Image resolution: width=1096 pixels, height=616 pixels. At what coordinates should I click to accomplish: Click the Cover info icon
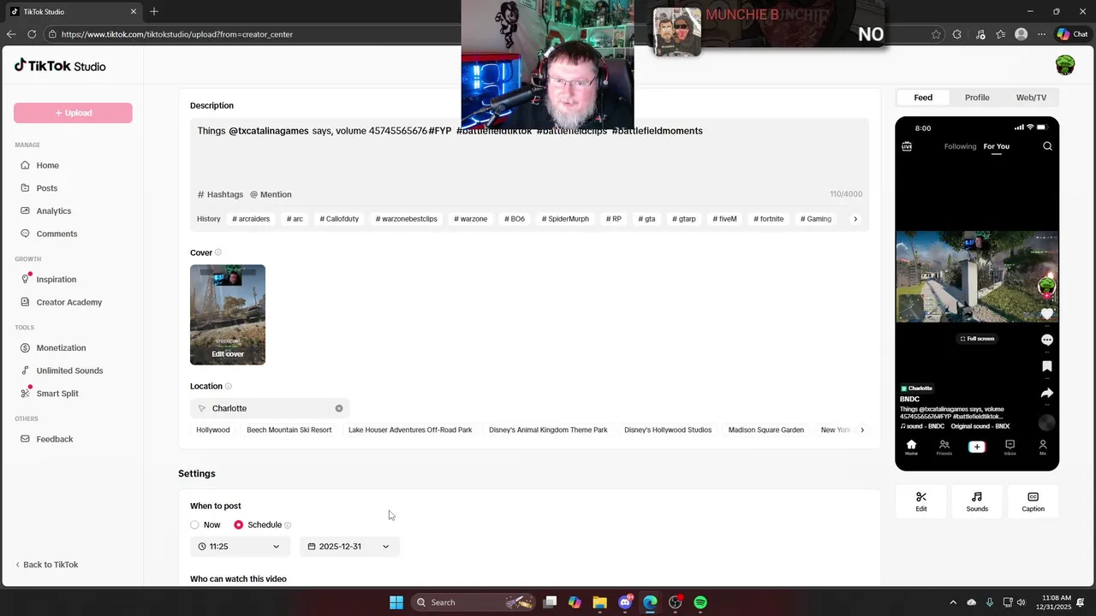coord(218,253)
